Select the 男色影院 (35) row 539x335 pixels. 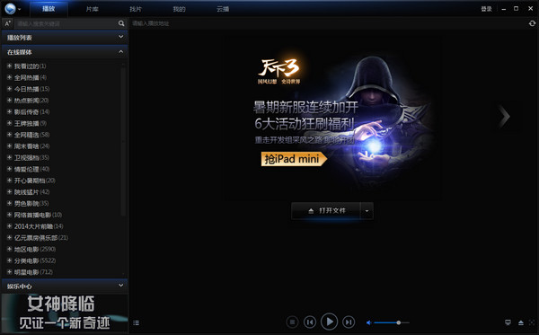31,203
